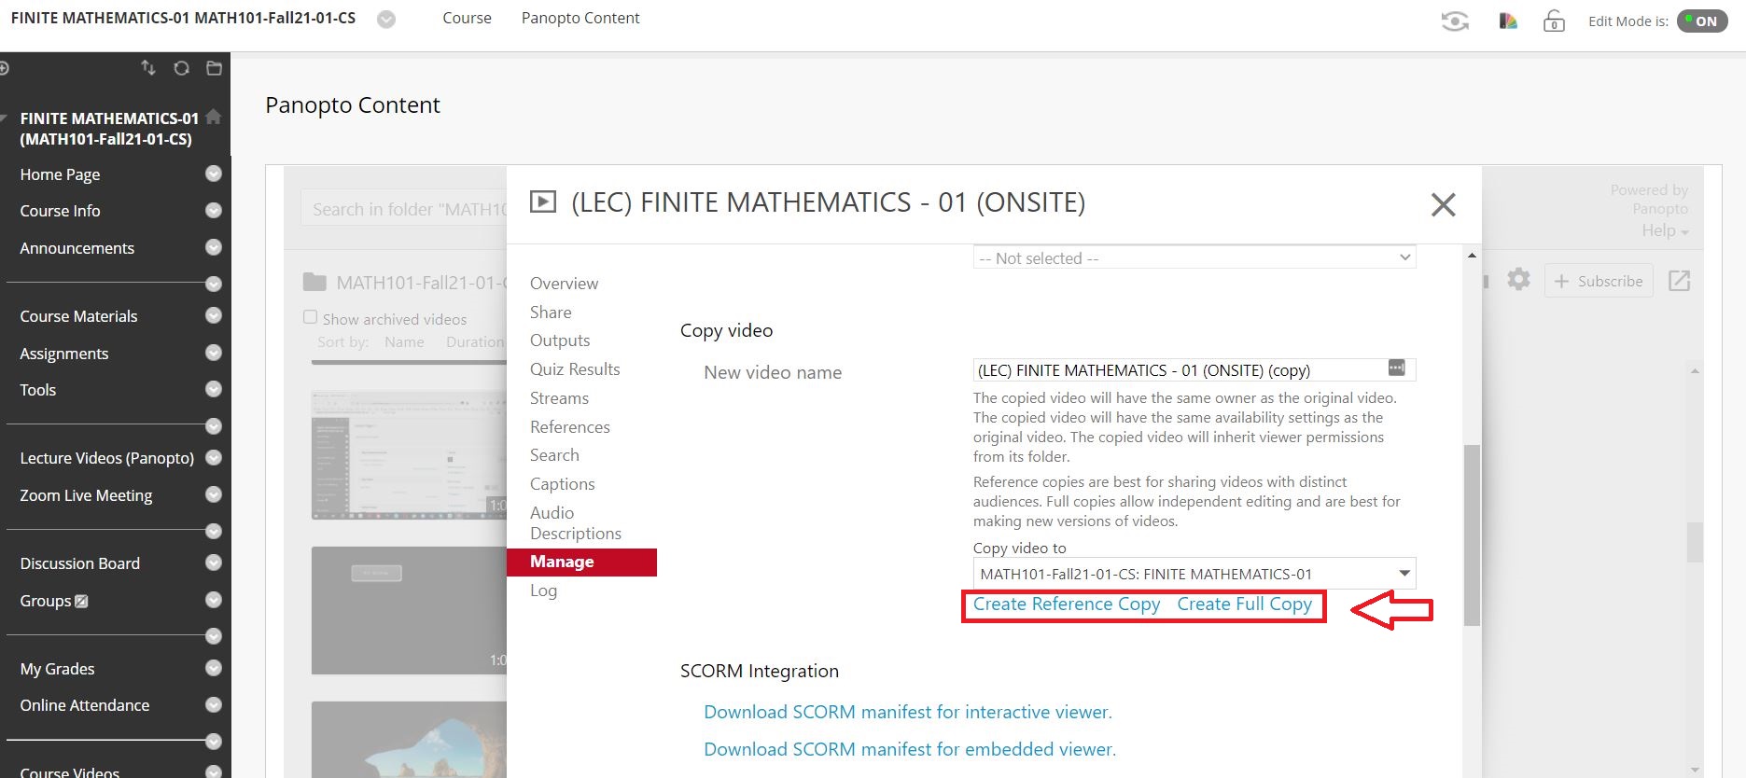The image size is (1746, 778).
Task: Click the reorder arrows icon in sidebar
Action: (148, 68)
